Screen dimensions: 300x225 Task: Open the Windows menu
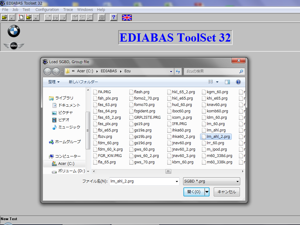tap(85, 10)
